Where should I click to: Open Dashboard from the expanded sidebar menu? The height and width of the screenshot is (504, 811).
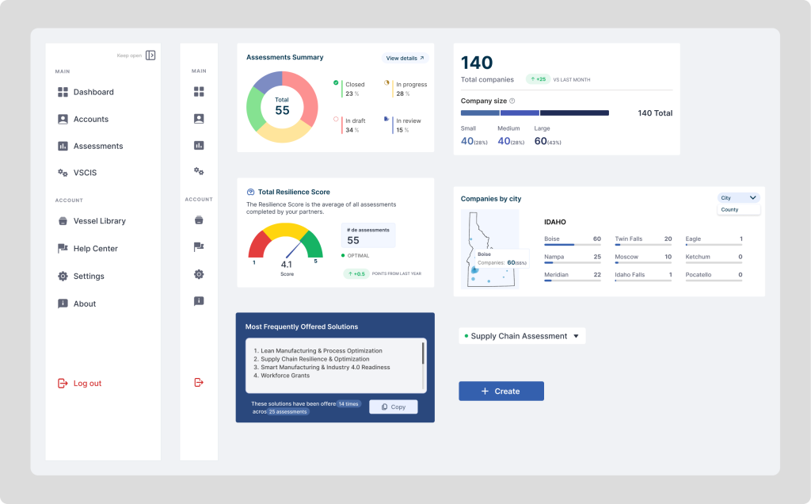[93, 92]
